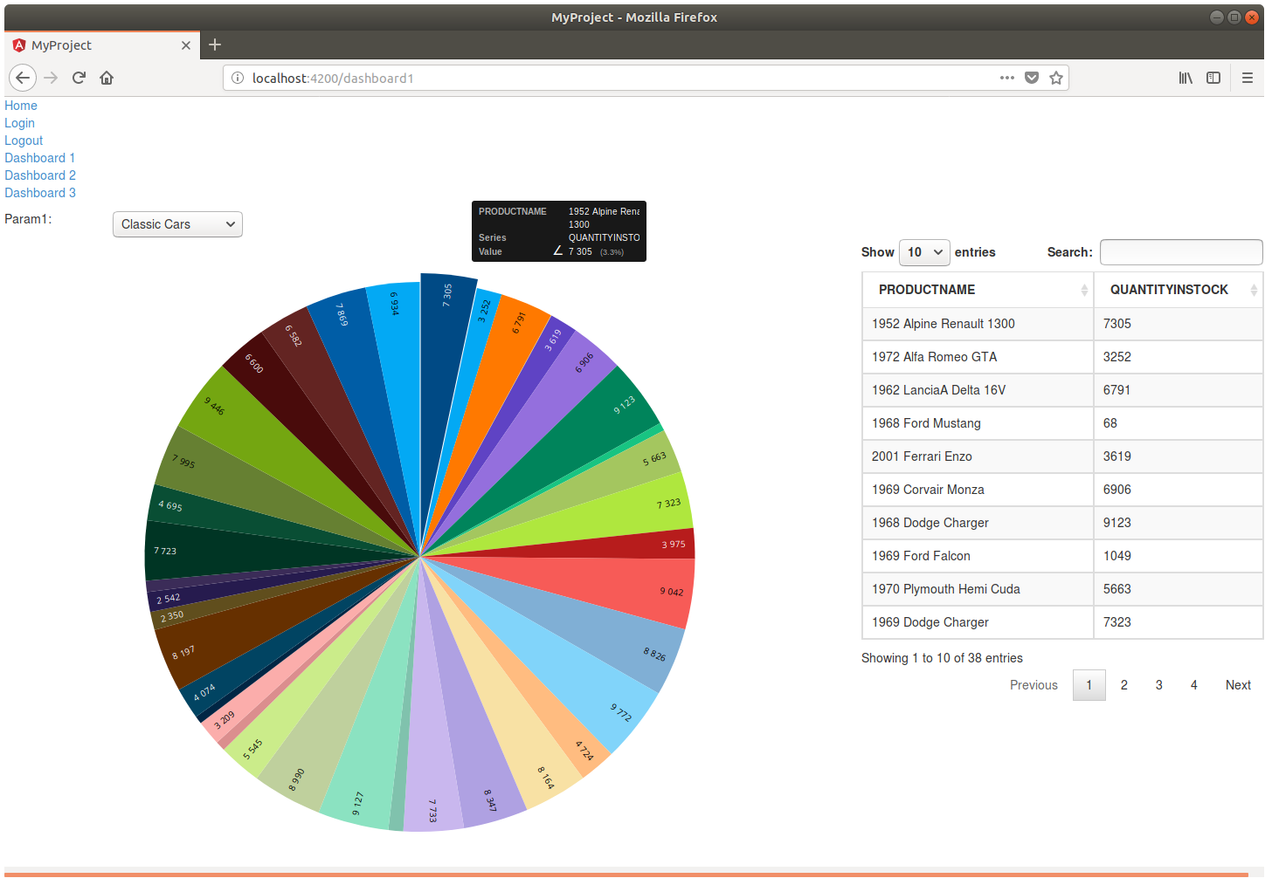
Task: Open the page actions three-dot menu
Action: 1007,78
